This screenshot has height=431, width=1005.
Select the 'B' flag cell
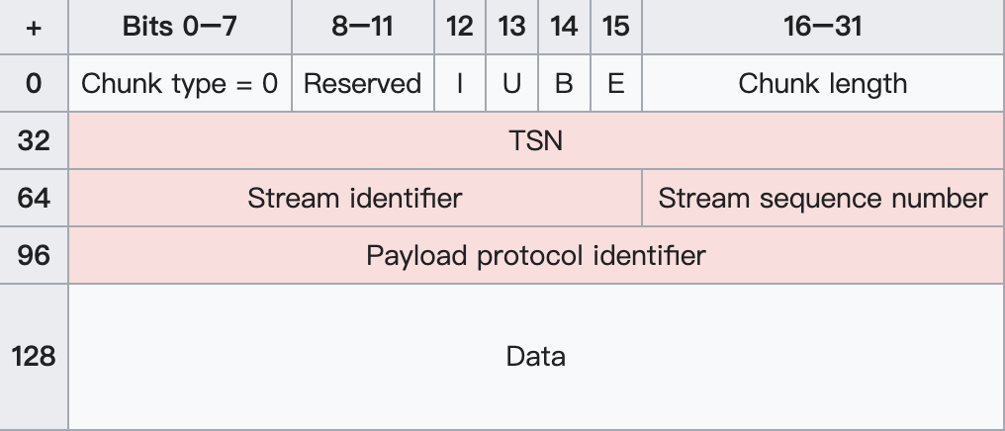[564, 84]
